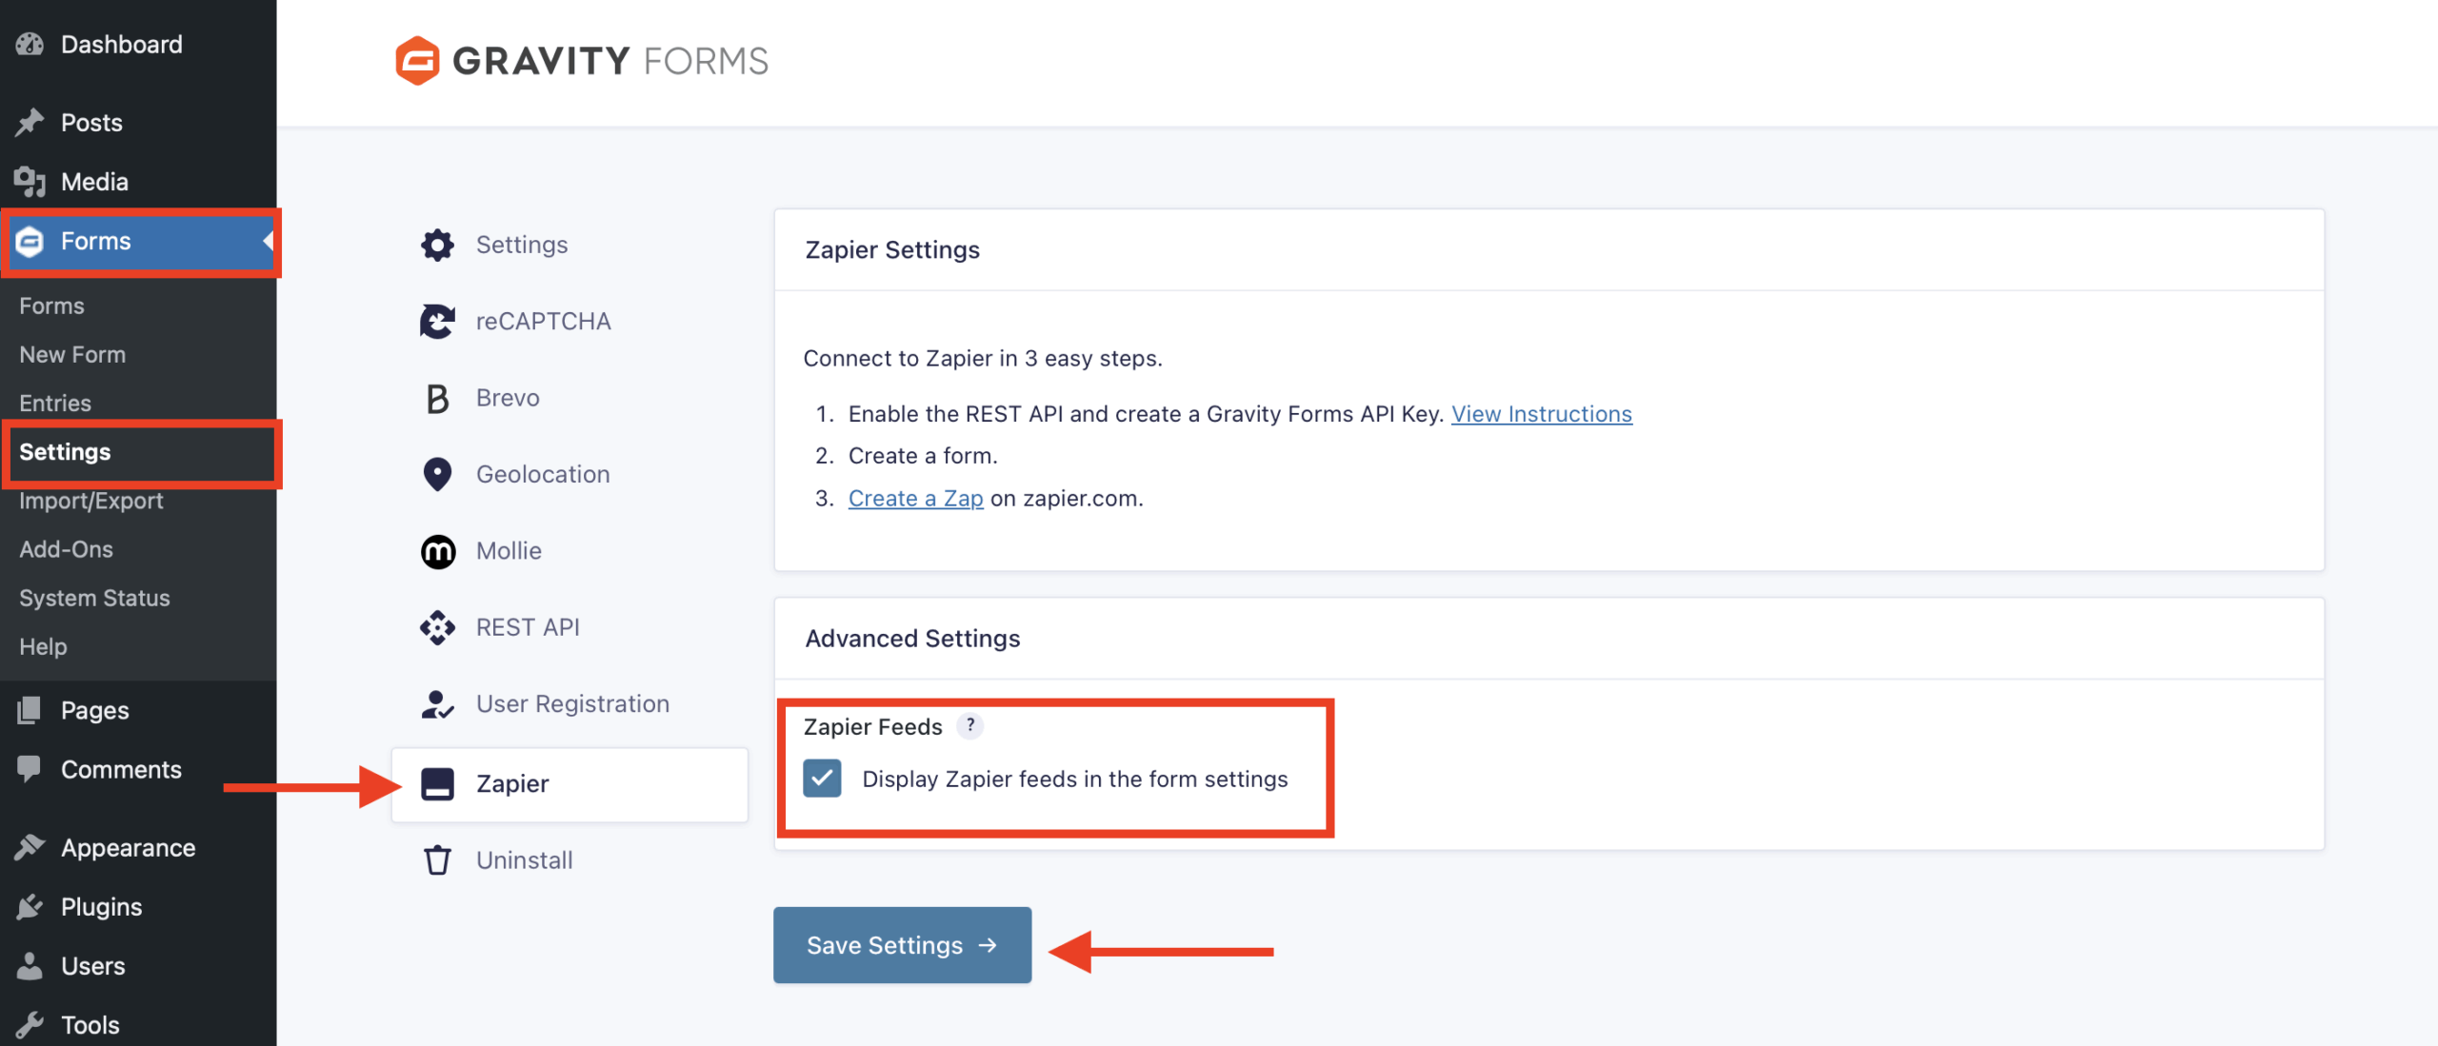The width and height of the screenshot is (2438, 1046).
Task: Follow the Create a Zap link
Action: [915, 498]
